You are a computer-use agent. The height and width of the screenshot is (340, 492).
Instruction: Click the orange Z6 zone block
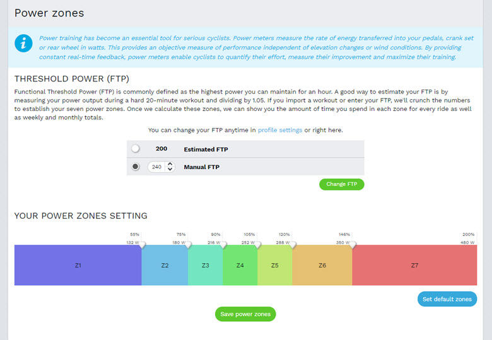[x=322, y=265]
